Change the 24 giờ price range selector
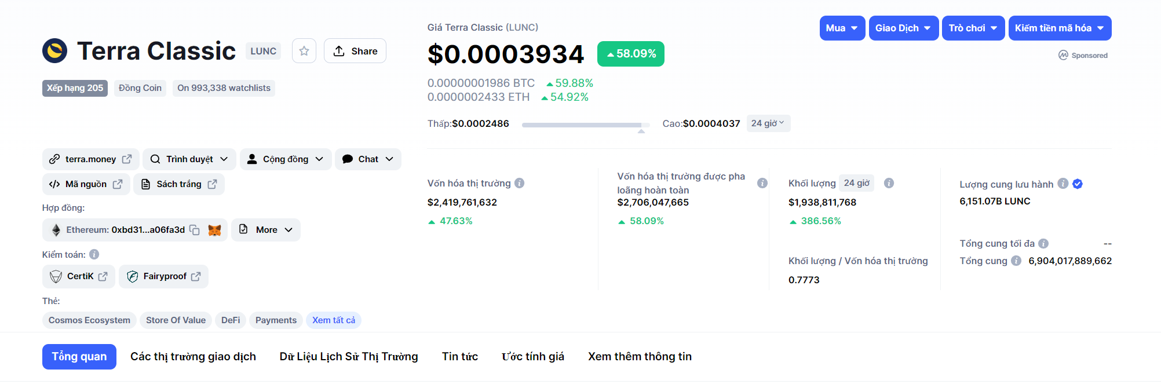The width and height of the screenshot is (1161, 384). click(768, 123)
